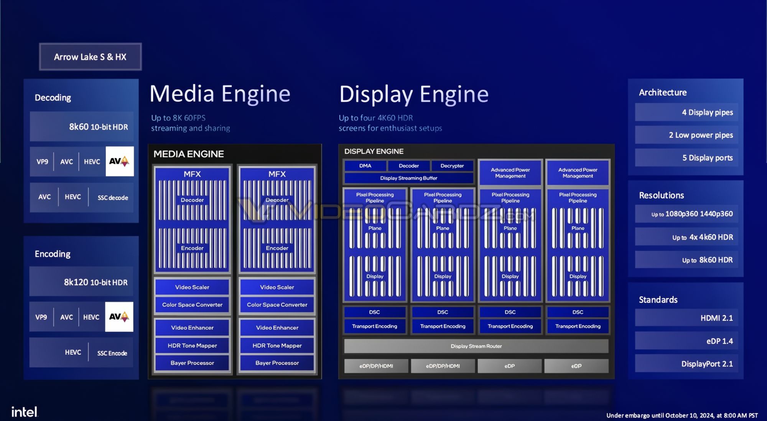Click the Intel logo
Screen dimensions: 767x421
point(25,412)
